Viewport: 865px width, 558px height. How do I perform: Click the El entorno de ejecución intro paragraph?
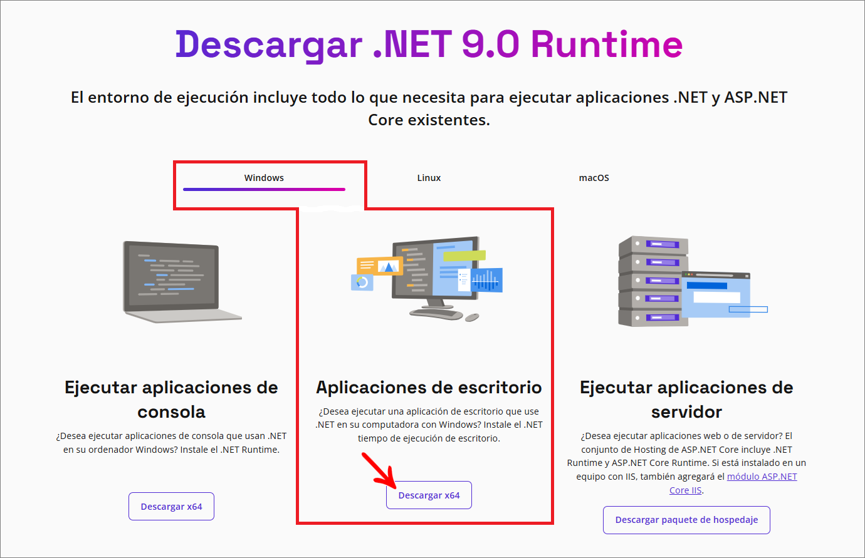click(429, 108)
